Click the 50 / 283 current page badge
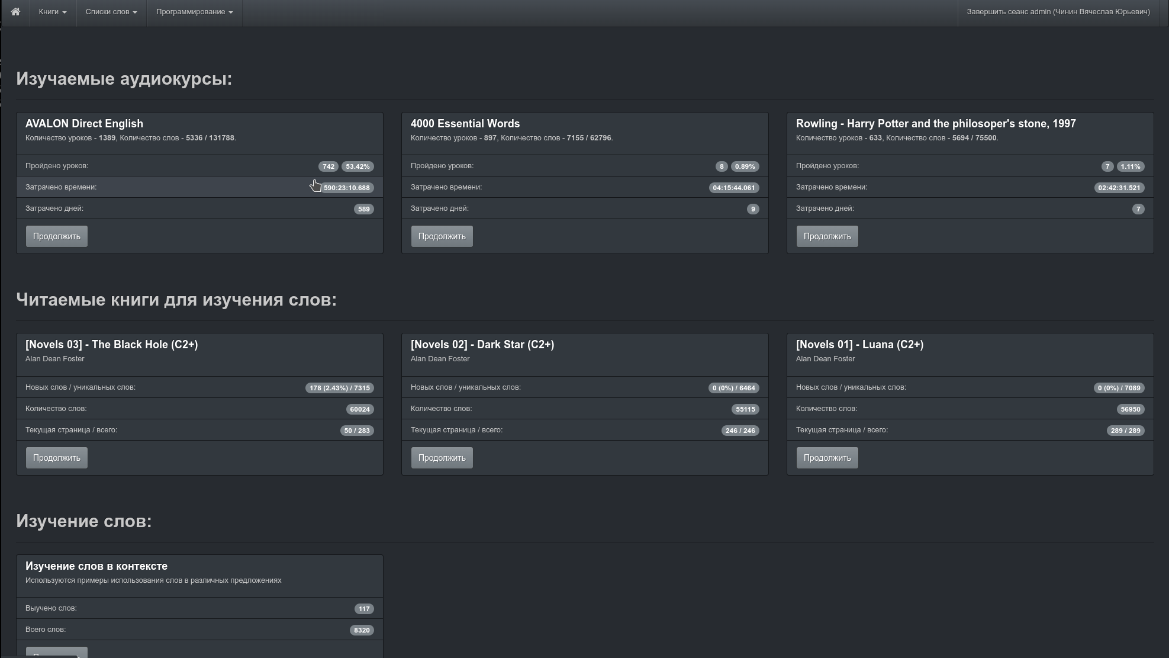The image size is (1169, 658). [x=356, y=431]
